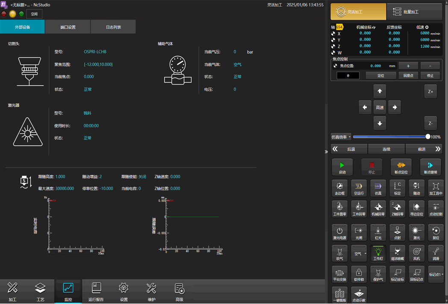Open the 仿真倍率 rate dropdown
The width and height of the screenshot is (448, 304).
click(x=341, y=137)
